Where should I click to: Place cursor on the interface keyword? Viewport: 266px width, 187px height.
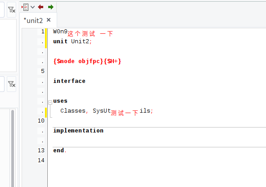[69, 81]
